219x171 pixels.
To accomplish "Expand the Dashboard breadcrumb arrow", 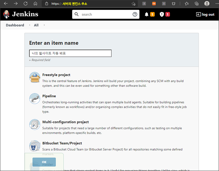I will [x=30, y=25].
